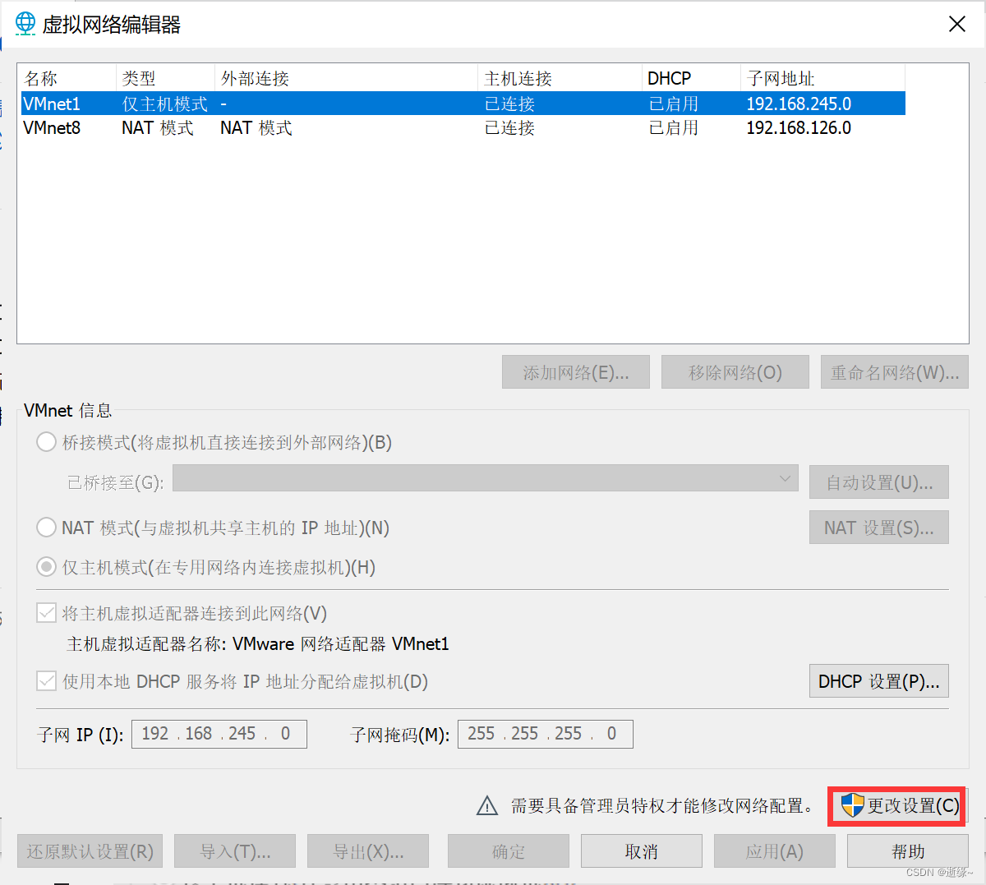Click 需要具备管理员特权才能修改网络配置 message
The height and width of the screenshot is (885, 986).
point(662,806)
